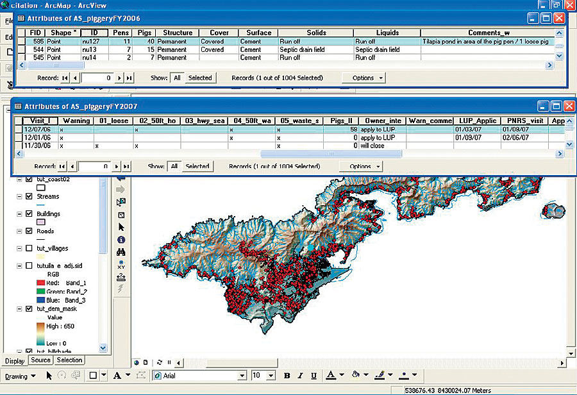Toggle the Roads layer visibility checkbox
Viewport: 577px width, 395px height.
(x=28, y=231)
